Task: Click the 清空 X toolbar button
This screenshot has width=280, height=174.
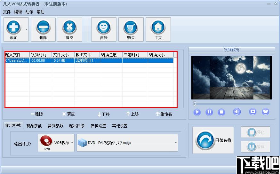Action: [69, 29]
